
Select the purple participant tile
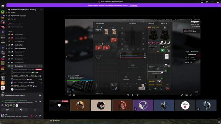[143, 105]
